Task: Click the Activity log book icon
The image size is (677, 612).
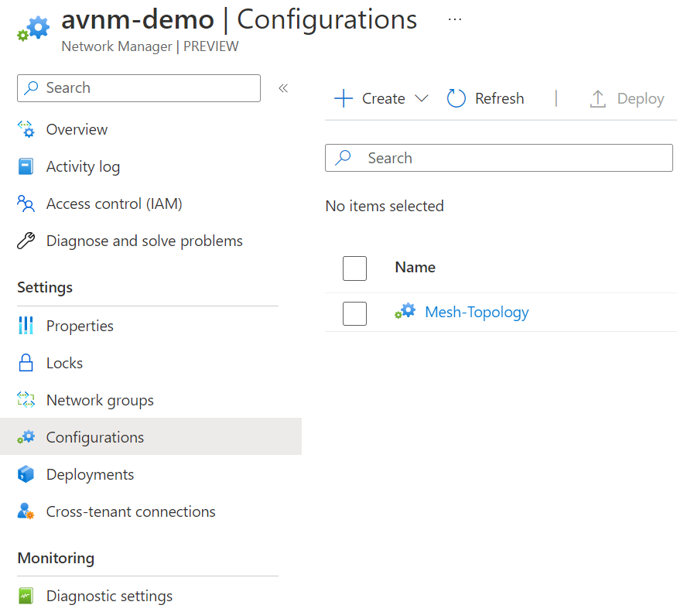Action: tap(26, 167)
